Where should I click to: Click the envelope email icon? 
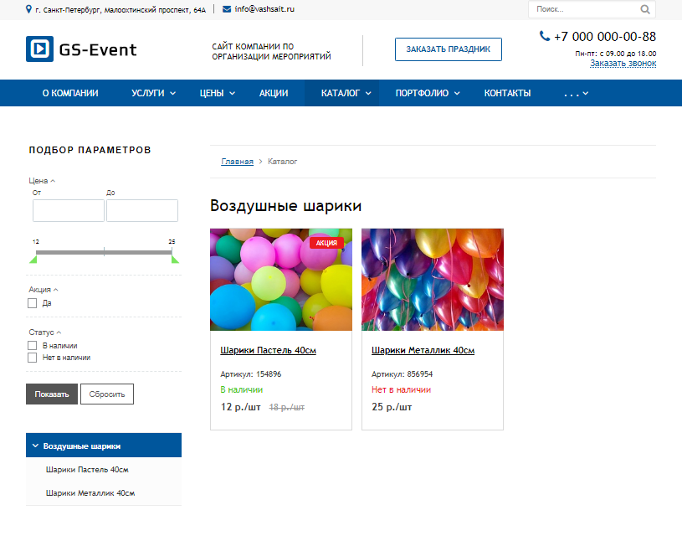[227, 9]
